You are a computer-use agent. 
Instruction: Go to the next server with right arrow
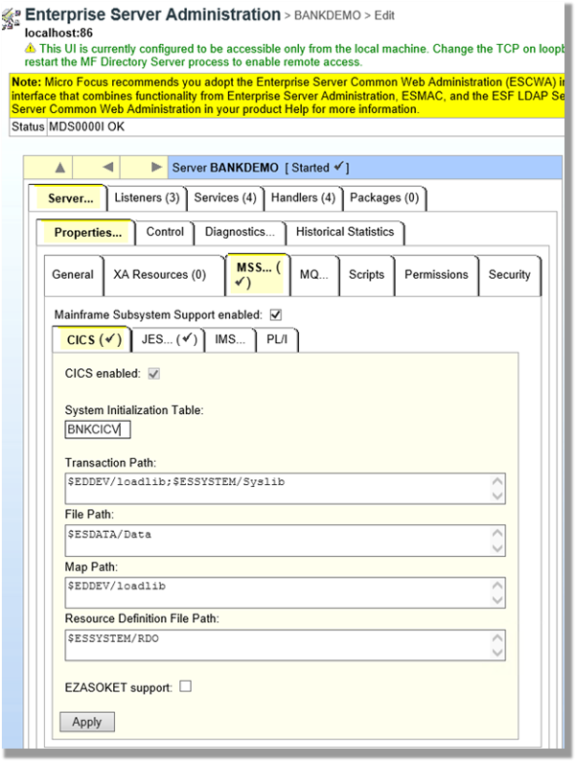[156, 167]
